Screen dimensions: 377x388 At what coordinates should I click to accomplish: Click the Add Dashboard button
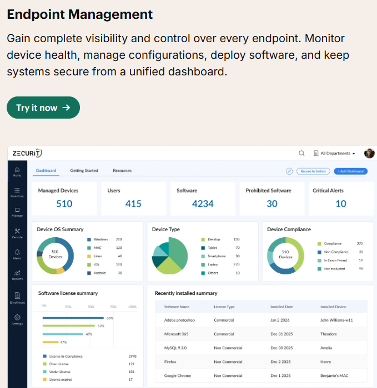[x=350, y=171]
